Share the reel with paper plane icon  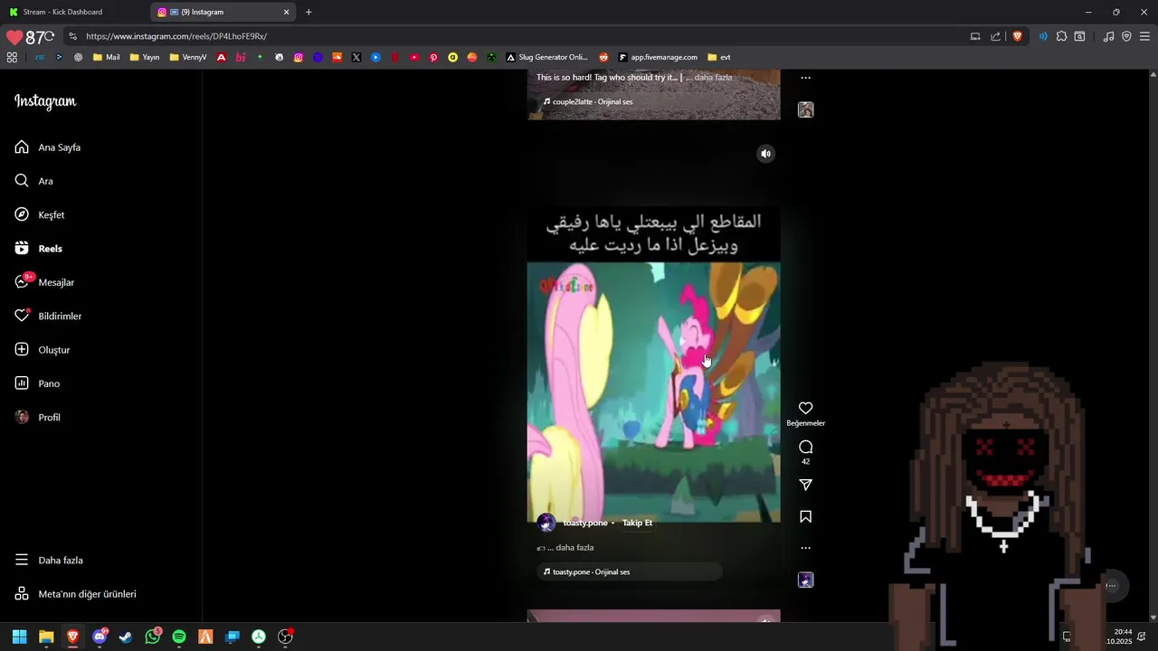click(805, 486)
